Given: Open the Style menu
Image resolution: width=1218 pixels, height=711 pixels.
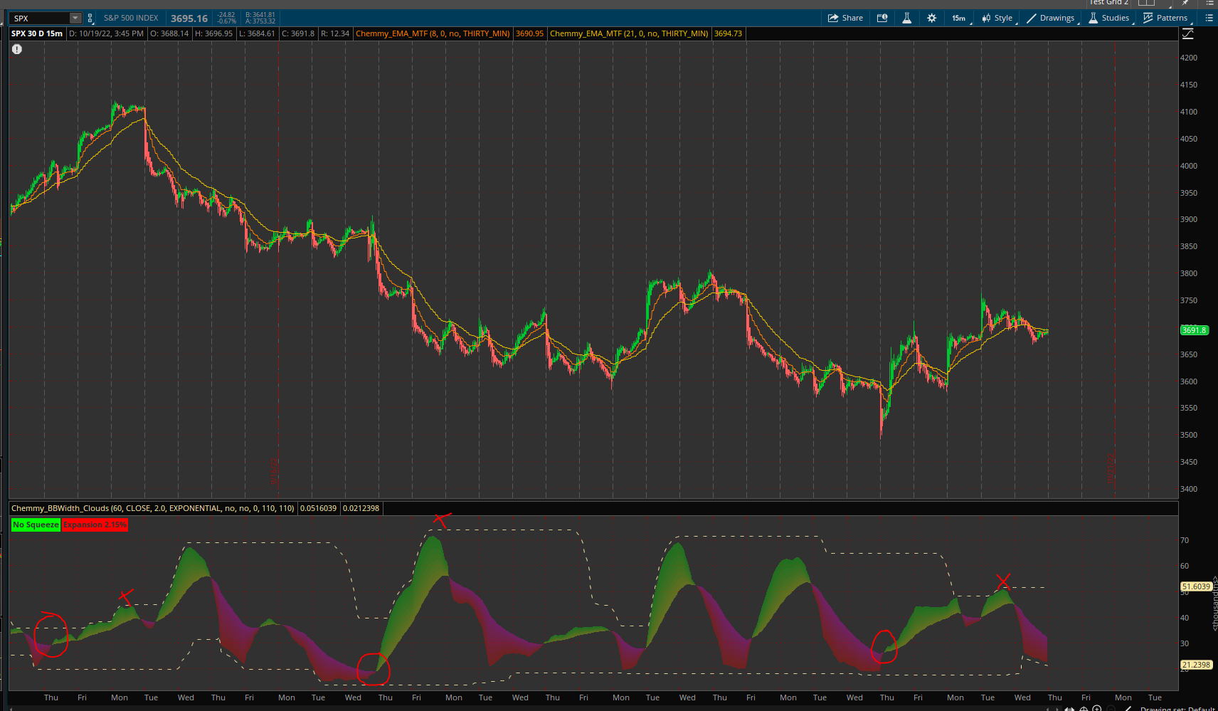Looking at the screenshot, I should pyautogui.click(x=997, y=18).
